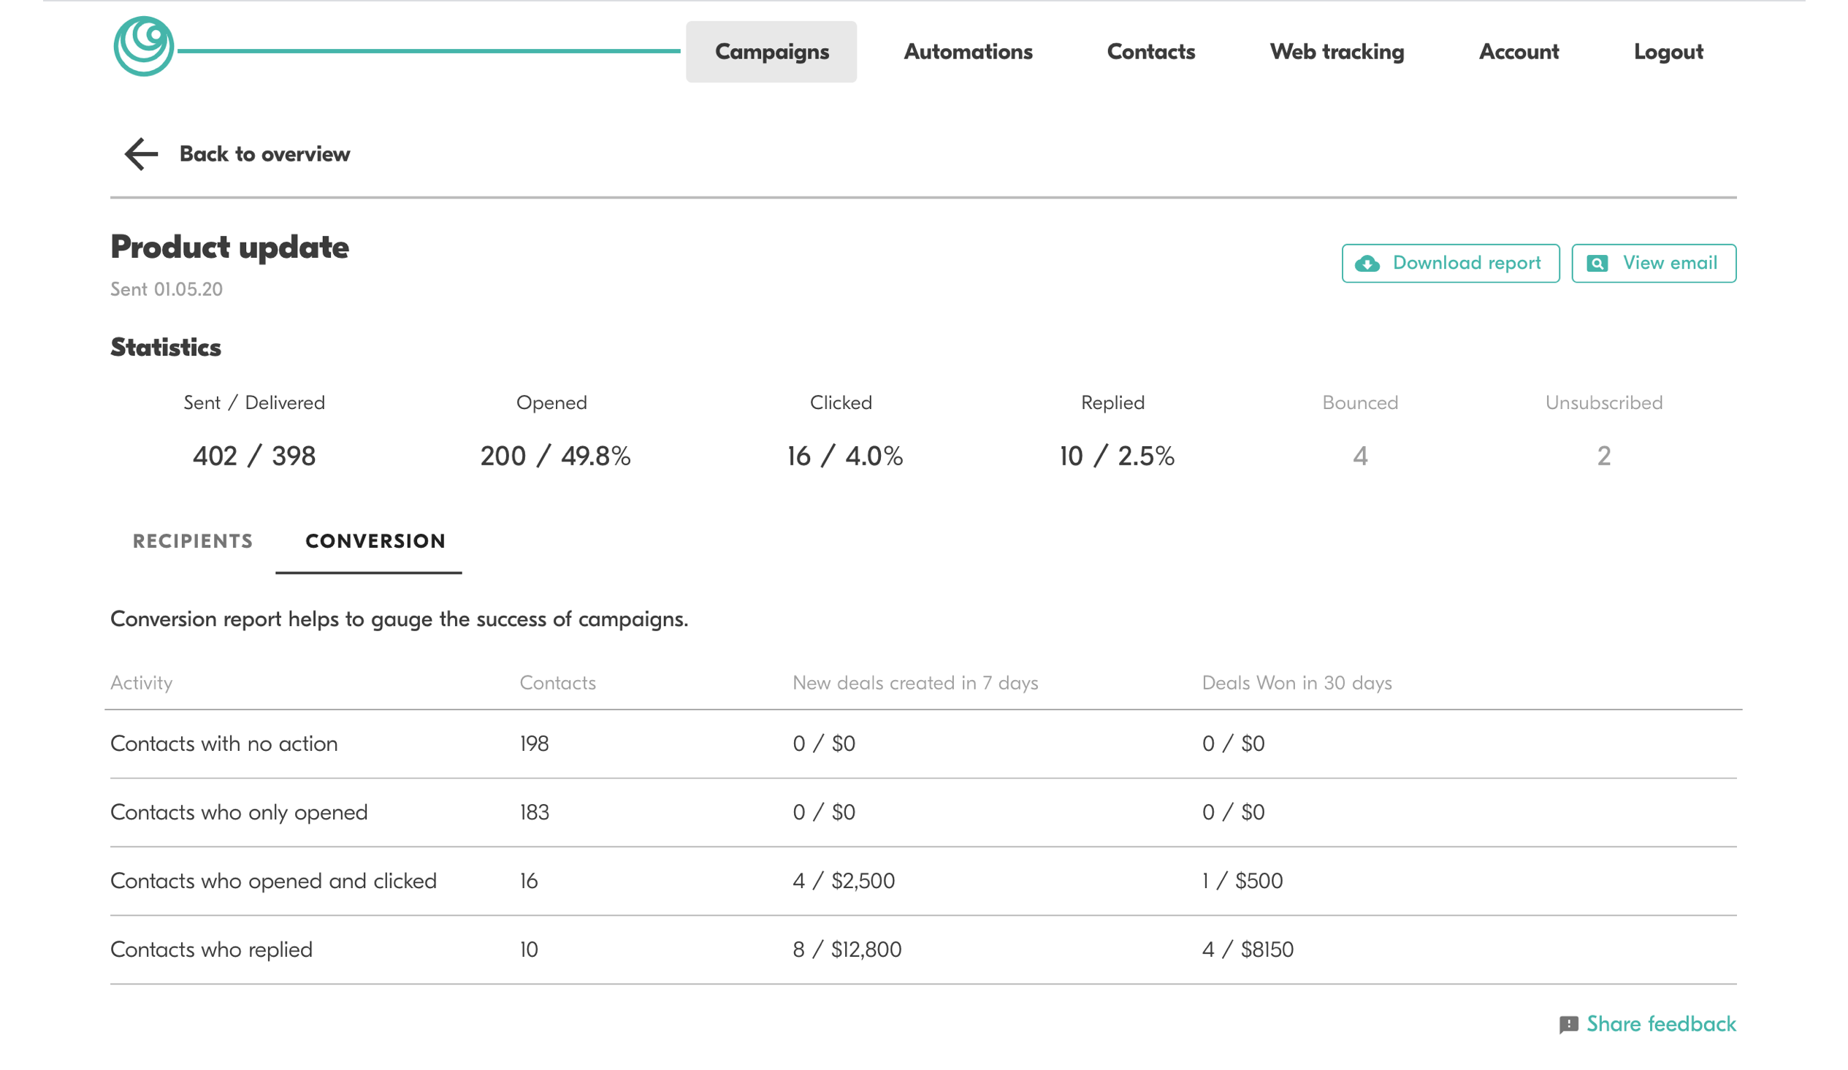Click Contacts who only opened row label

coord(238,813)
